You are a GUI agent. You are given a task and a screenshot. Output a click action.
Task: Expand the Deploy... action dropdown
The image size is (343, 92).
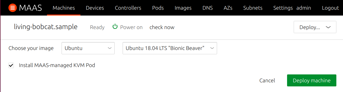coord(315,27)
